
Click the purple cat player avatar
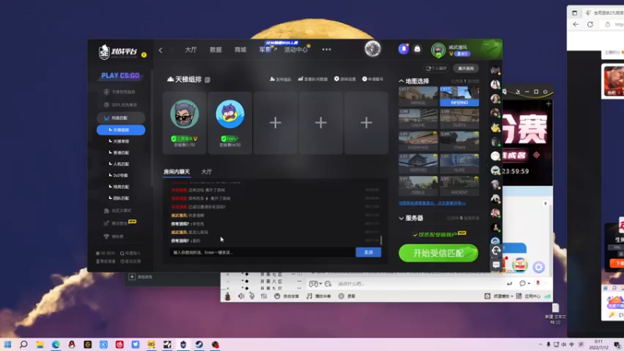(230, 114)
